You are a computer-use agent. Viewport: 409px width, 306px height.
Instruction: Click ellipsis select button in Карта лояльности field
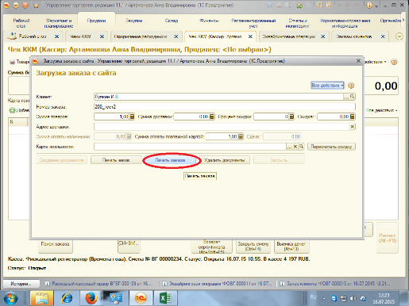[x=289, y=147]
